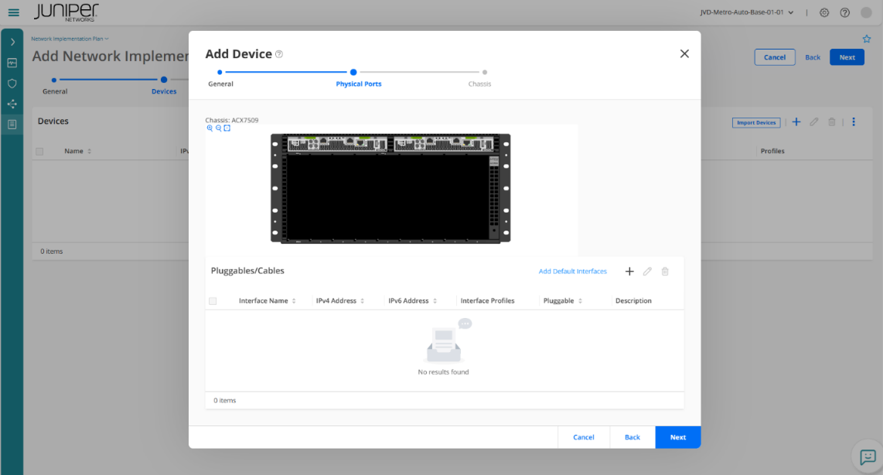Select all rows in the Pluggables/Cables table

(213, 301)
